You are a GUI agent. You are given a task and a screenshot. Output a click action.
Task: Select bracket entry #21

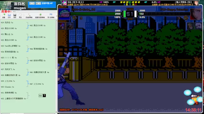[x=7, y=34]
